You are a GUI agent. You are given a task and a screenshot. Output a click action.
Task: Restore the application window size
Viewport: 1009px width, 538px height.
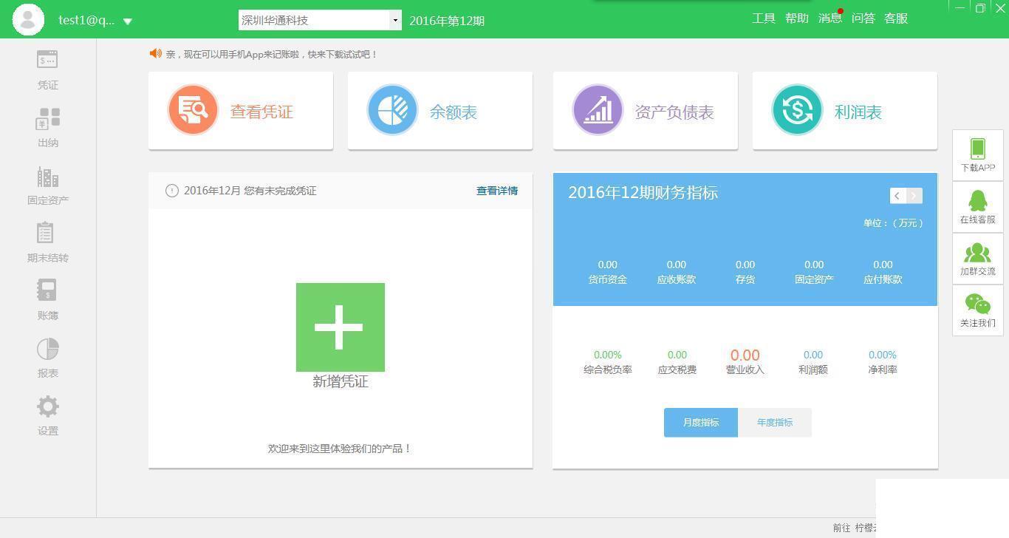(980, 8)
